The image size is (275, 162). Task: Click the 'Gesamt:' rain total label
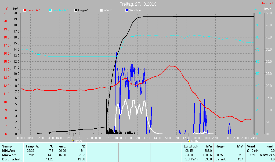(x=221, y=159)
